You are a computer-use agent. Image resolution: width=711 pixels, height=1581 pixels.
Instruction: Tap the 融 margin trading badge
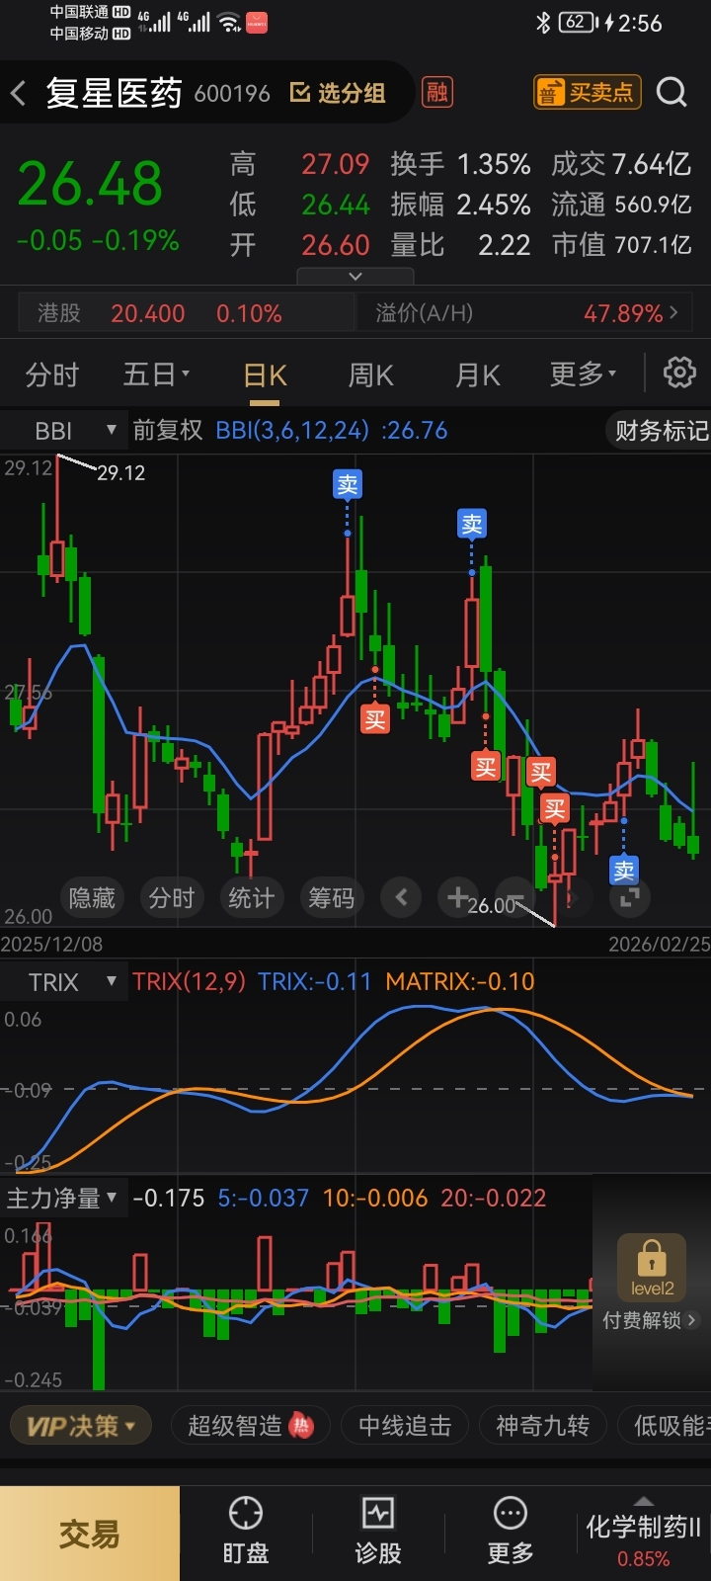pyautogui.click(x=436, y=93)
